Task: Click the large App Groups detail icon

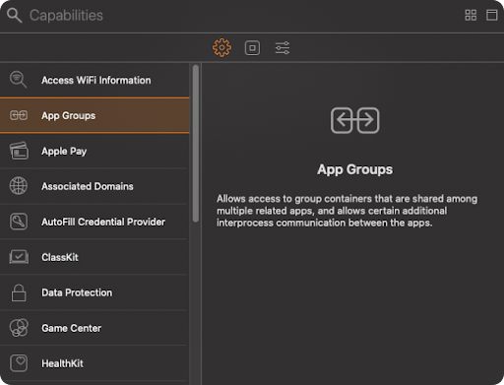Action: click(x=354, y=120)
